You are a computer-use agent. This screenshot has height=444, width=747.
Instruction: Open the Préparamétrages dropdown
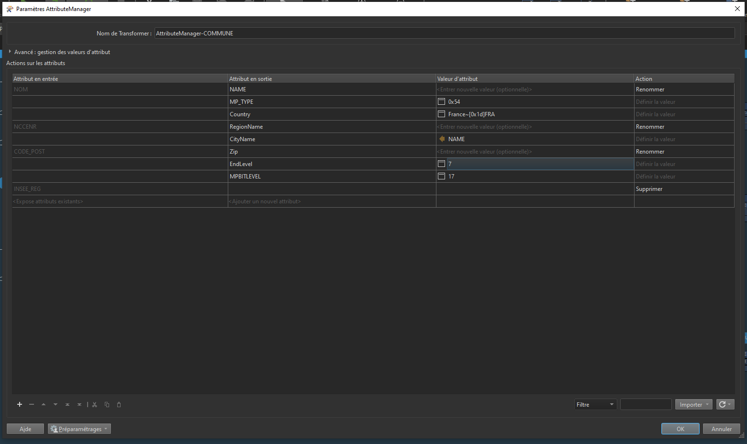79,429
